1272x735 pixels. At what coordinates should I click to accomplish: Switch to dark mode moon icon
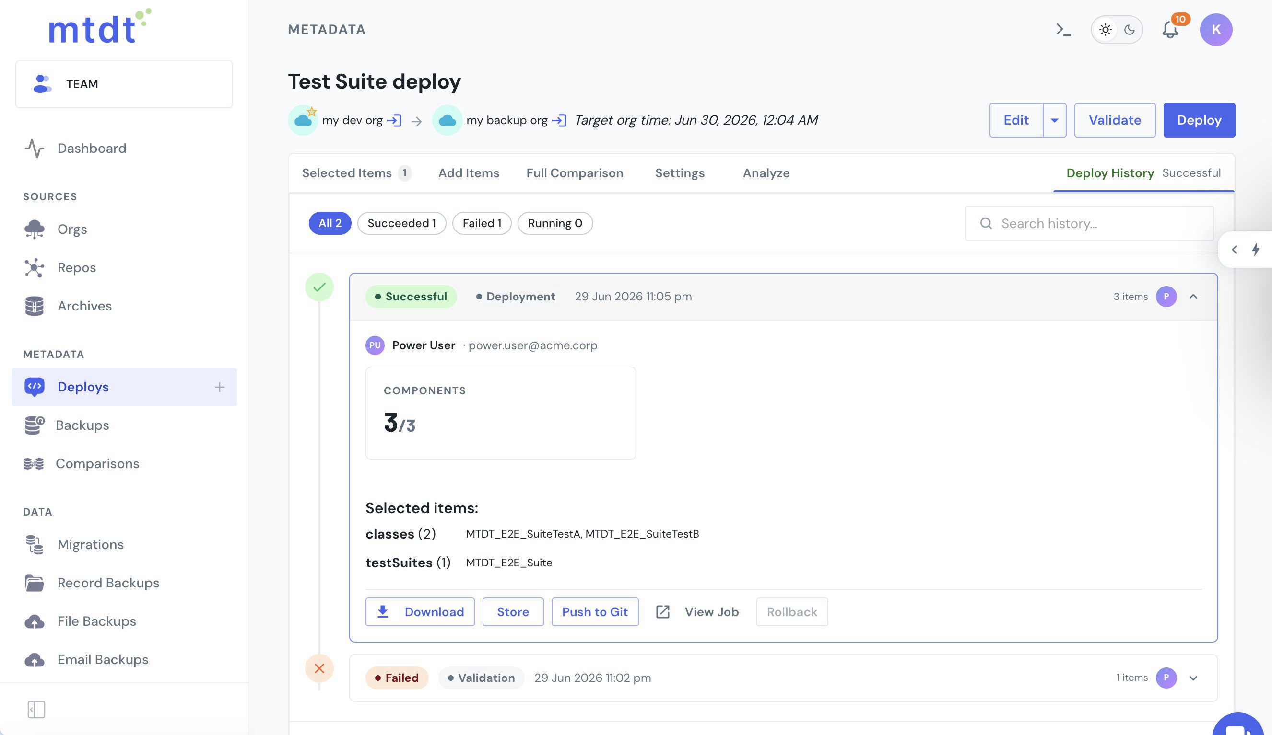(x=1130, y=30)
